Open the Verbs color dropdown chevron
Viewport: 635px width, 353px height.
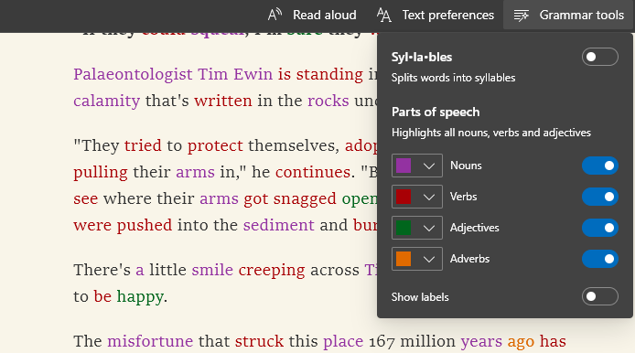tap(429, 197)
